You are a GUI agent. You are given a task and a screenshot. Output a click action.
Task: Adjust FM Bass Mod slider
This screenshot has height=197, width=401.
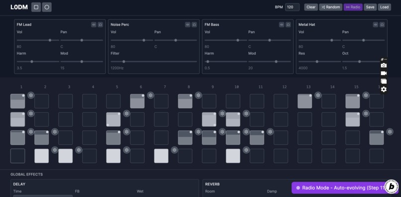[x=270, y=62]
